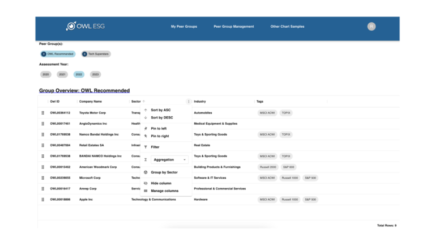Choose assessment year 2023
The width and height of the screenshot is (435, 245).
pos(95,74)
